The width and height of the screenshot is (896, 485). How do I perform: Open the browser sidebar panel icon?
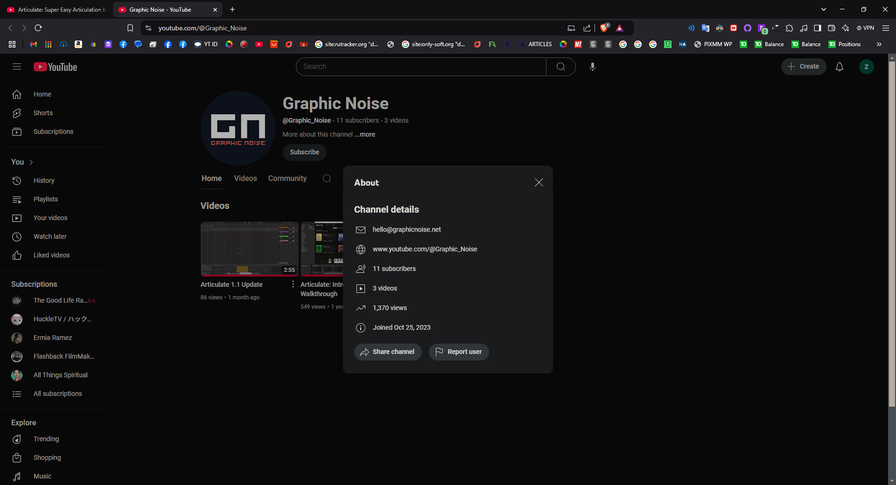tap(817, 28)
